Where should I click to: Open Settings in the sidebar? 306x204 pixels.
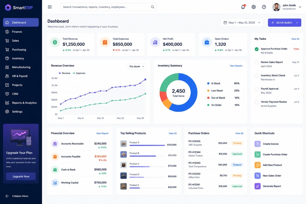point(21,111)
